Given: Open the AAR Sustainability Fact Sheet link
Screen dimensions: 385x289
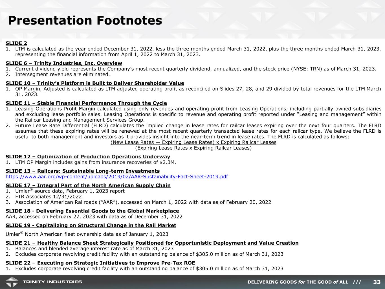Looking at the screenshot, I should pos(117,177).
